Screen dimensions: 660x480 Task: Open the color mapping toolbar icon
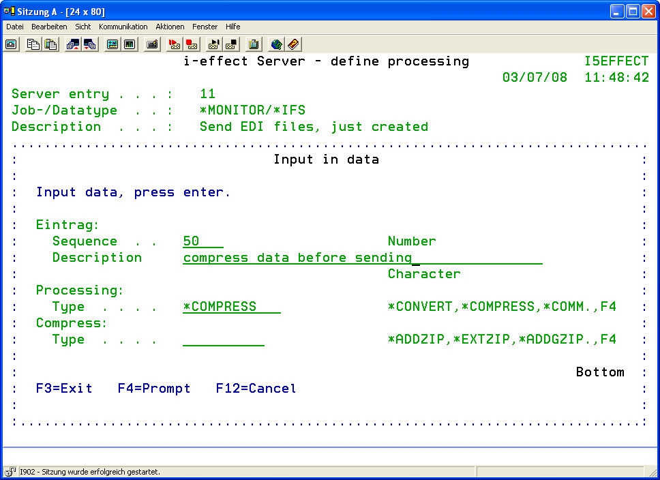pos(112,44)
